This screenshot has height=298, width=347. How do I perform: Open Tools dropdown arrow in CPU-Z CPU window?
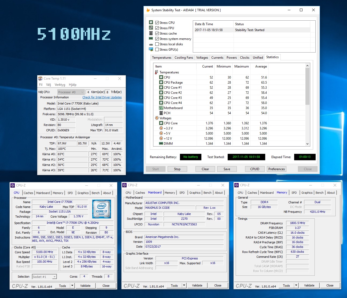pos(72,286)
